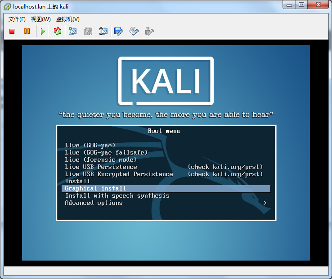The height and width of the screenshot is (279, 332).
Task: Expand Advanced options submenu arrow
Action: [x=265, y=203]
